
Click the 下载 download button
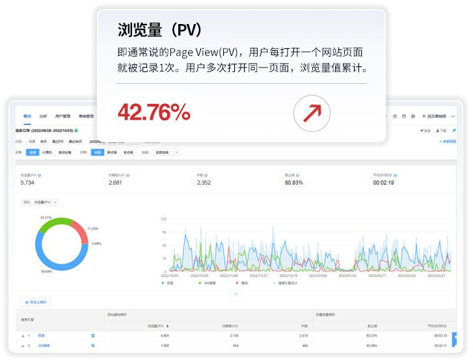point(440,131)
